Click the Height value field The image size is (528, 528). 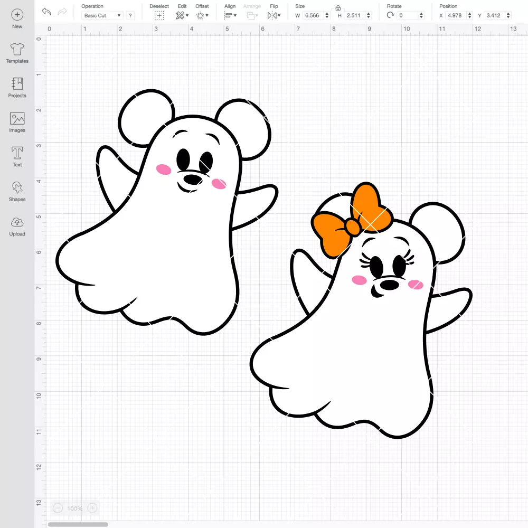355,15
